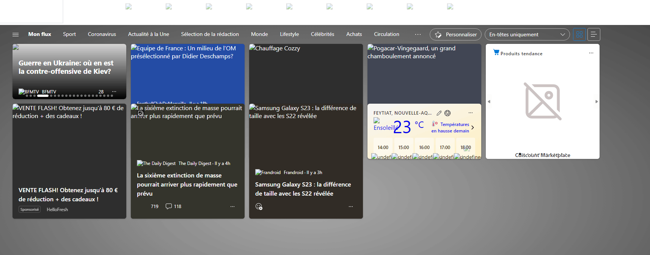650x255 pixels.
Task: Select the 14:00 hourly forecast
Action: coord(383,147)
